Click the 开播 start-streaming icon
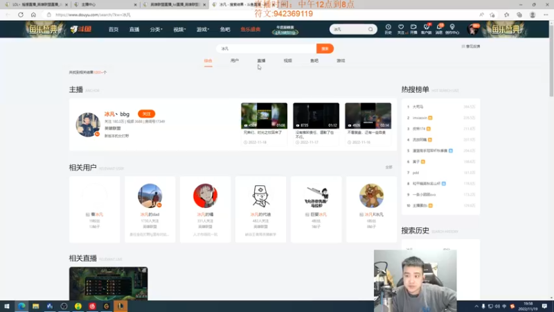Viewport: 554px width, 312px height. [413, 29]
